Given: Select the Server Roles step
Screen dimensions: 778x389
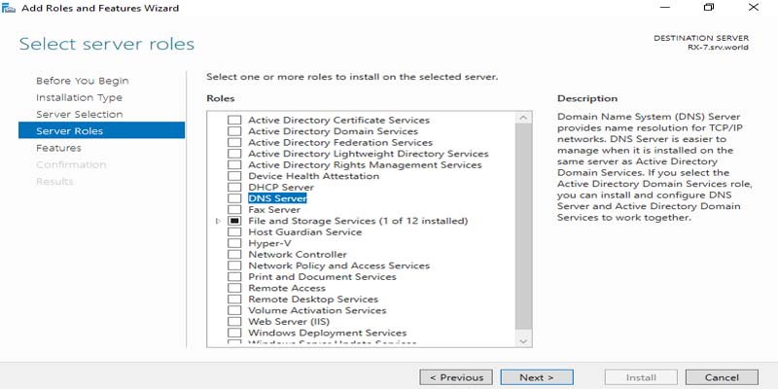Looking at the screenshot, I should [101, 130].
